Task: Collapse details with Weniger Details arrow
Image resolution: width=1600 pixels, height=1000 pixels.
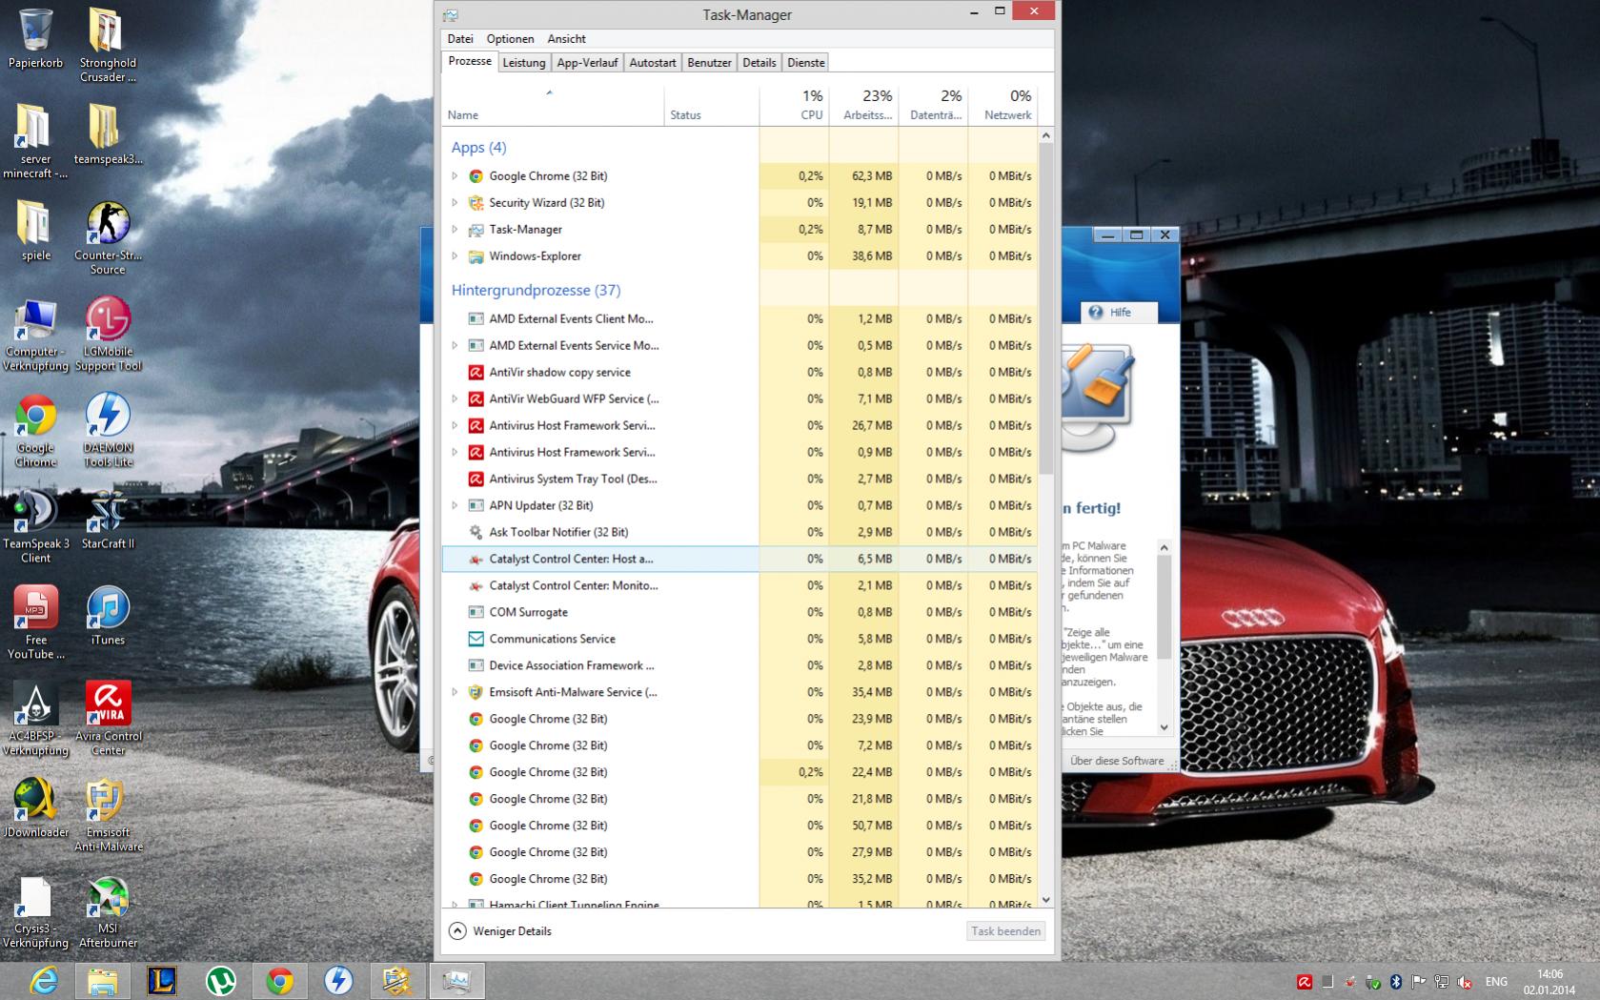Action: pyautogui.click(x=457, y=931)
